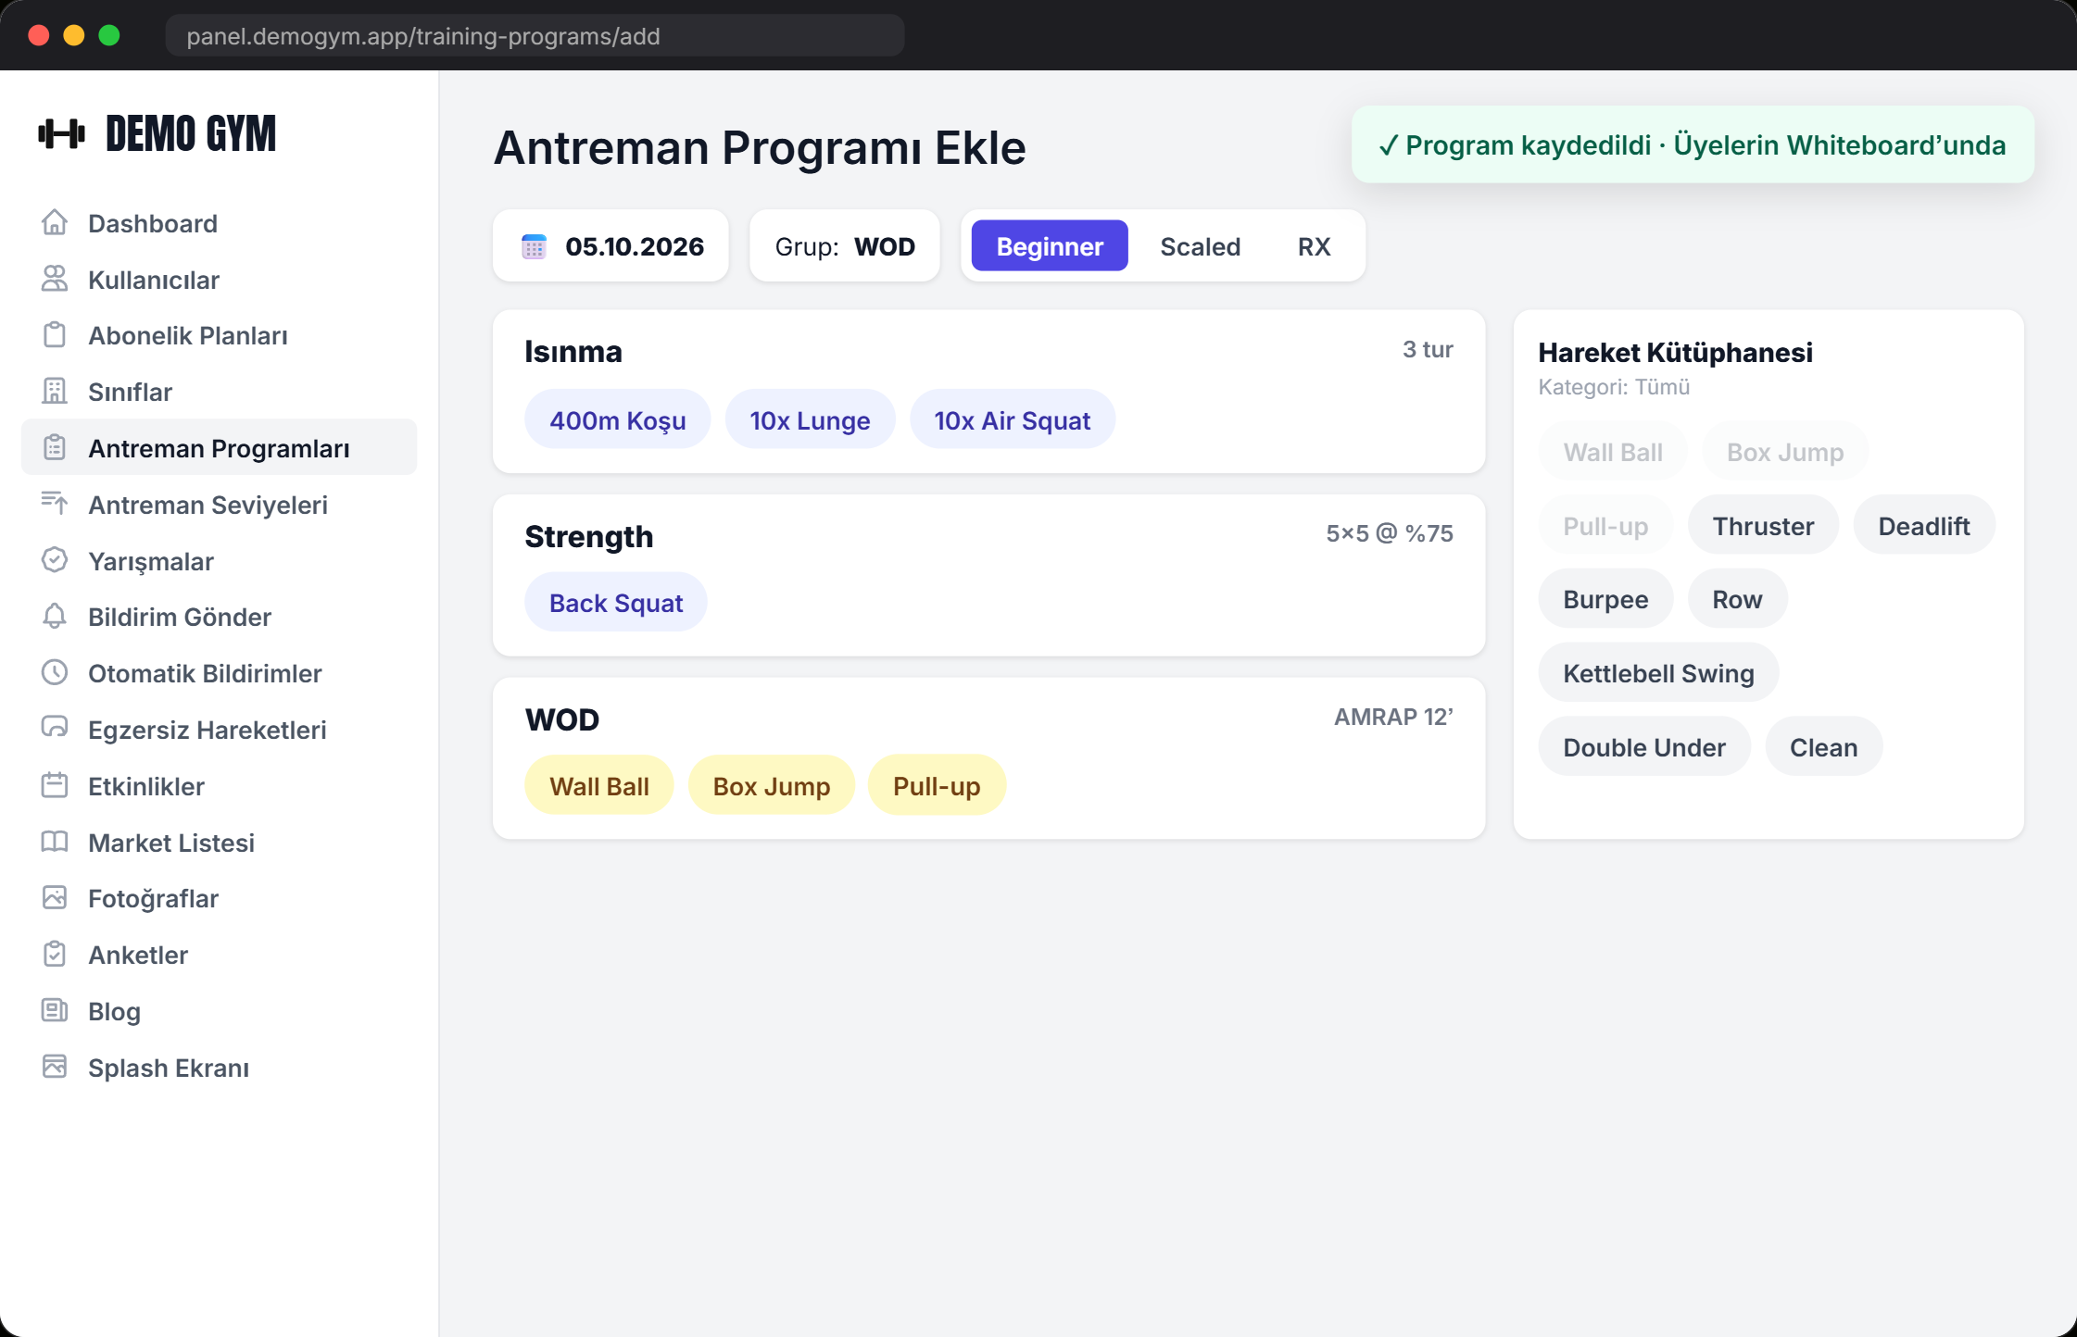2077x1337 pixels.
Task: Click the Abonelik Planları clipboard icon
Action: coord(55,335)
